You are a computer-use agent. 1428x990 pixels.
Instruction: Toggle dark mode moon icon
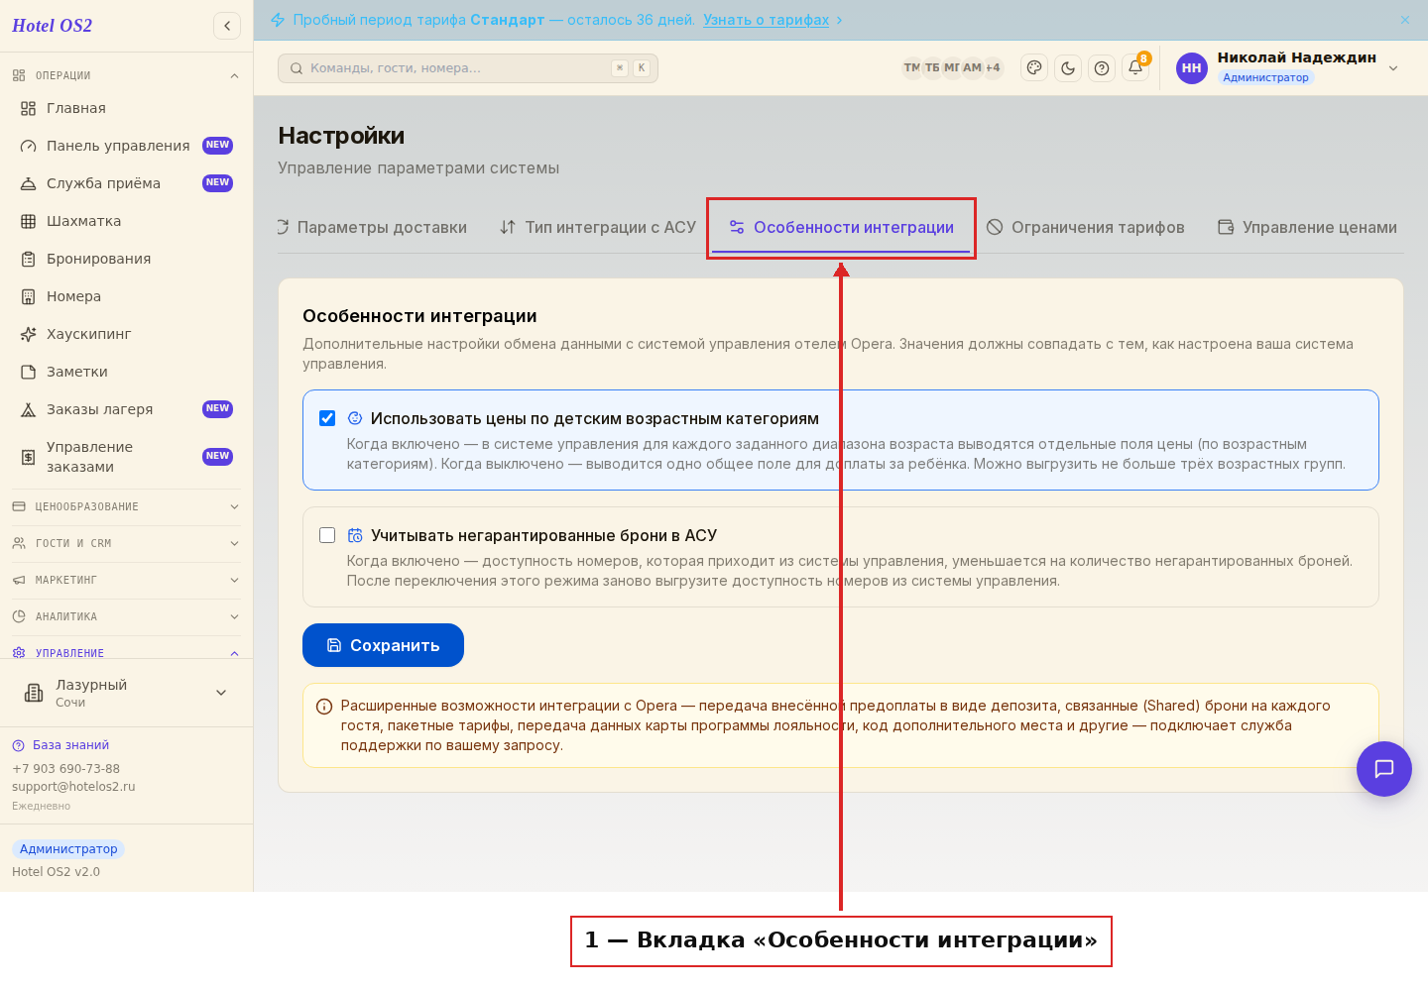[1068, 68]
